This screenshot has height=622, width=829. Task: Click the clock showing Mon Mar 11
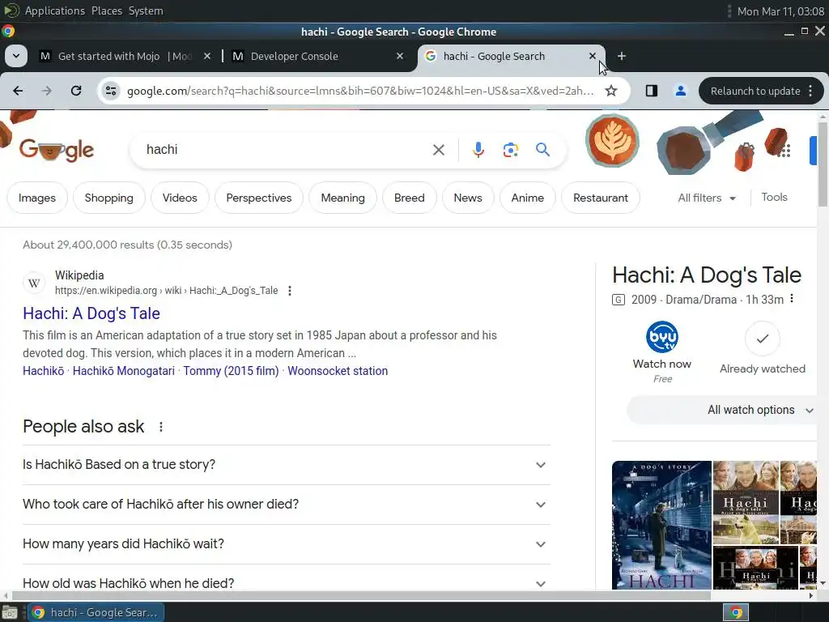(x=780, y=11)
